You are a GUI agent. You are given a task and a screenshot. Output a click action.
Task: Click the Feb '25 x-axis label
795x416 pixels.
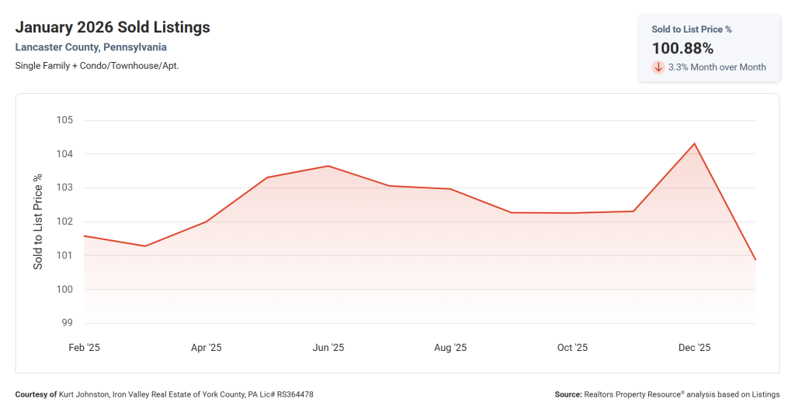tap(84, 348)
